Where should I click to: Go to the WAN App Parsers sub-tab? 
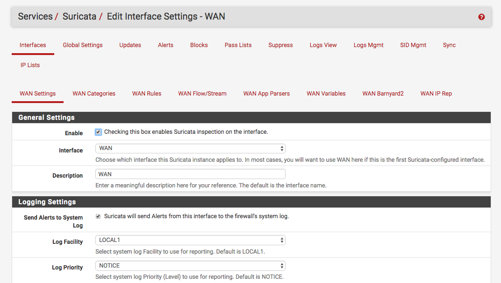pyautogui.click(x=266, y=94)
